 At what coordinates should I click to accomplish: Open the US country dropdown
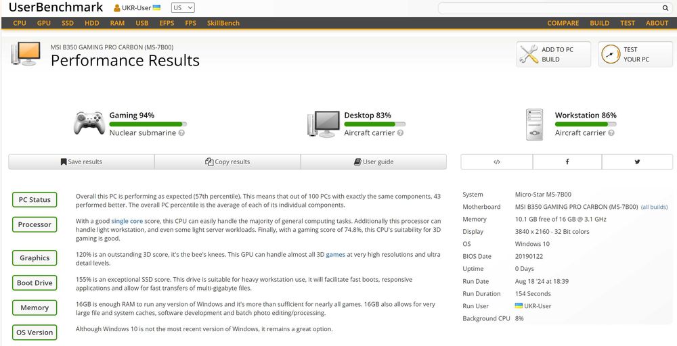pos(183,7)
